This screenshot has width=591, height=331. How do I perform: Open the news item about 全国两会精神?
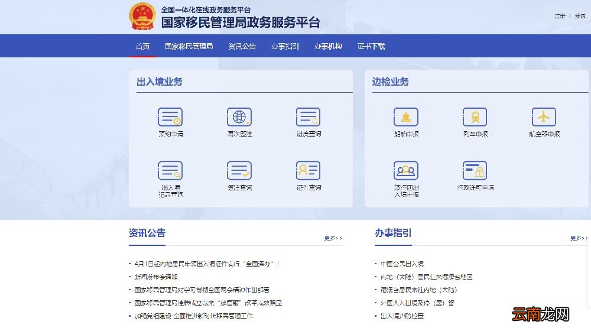[x=202, y=290]
